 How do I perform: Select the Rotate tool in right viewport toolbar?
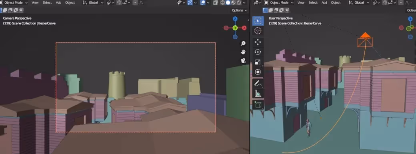258,52
